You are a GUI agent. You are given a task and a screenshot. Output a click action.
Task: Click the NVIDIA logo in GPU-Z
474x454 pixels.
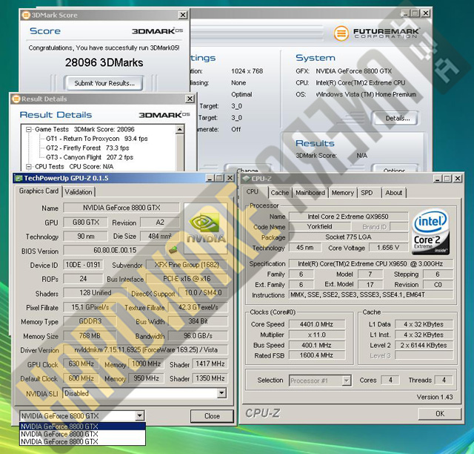click(206, 228)
